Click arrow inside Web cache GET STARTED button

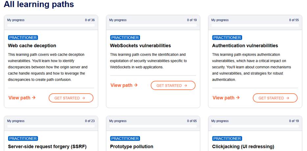pyautogui.click(x=83, y=98)
